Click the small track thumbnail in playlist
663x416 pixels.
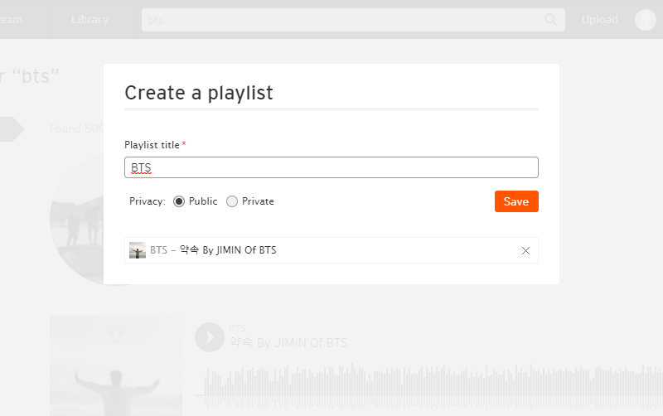pyautogui.click(x=138, y=250)
